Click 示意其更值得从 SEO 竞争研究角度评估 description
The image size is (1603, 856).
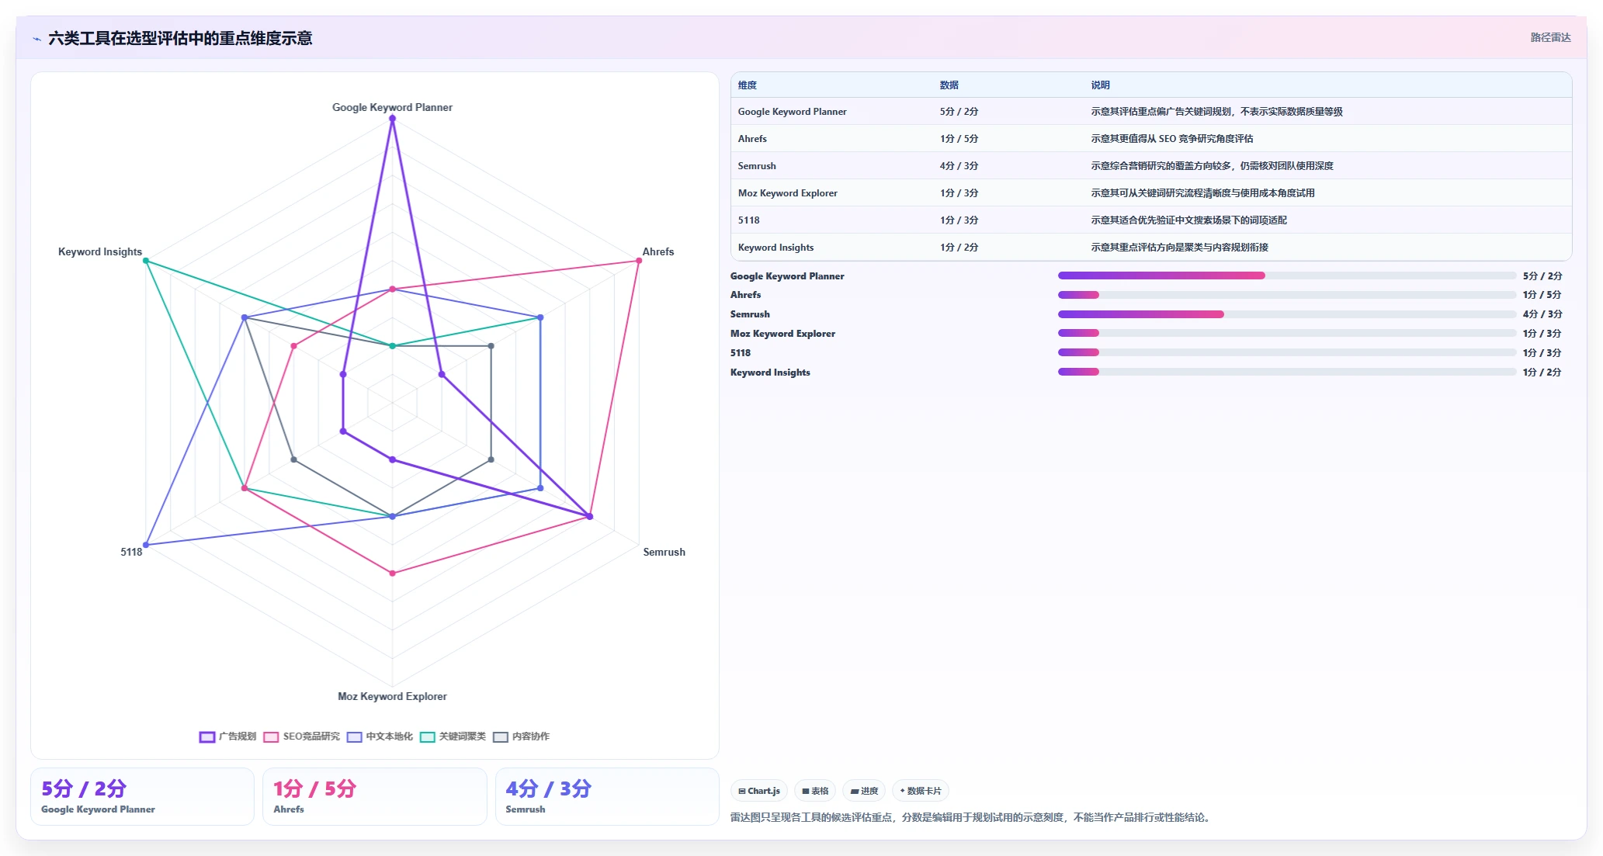point(1172,139)
